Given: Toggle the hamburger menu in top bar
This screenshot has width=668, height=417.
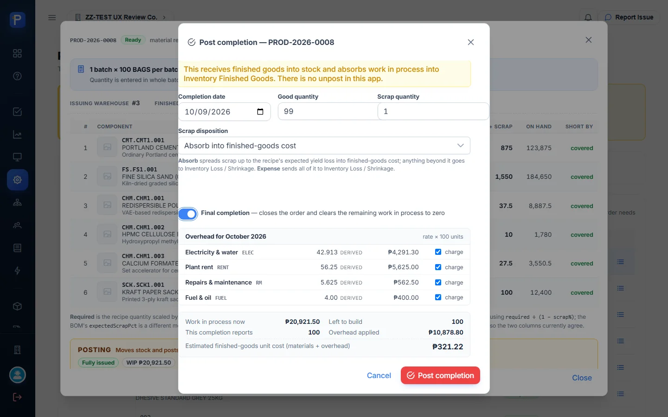Looking at the screenshot, I should click(x=52, y=18).
